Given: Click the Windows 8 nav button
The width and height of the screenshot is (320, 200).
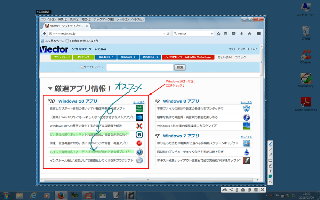Looking at the screenshot, I should pos(128,57).
